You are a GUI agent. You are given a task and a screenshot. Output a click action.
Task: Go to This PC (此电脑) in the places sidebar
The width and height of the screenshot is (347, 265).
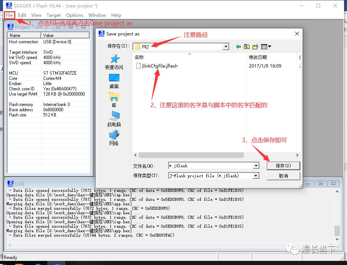[x=114, y=119]
